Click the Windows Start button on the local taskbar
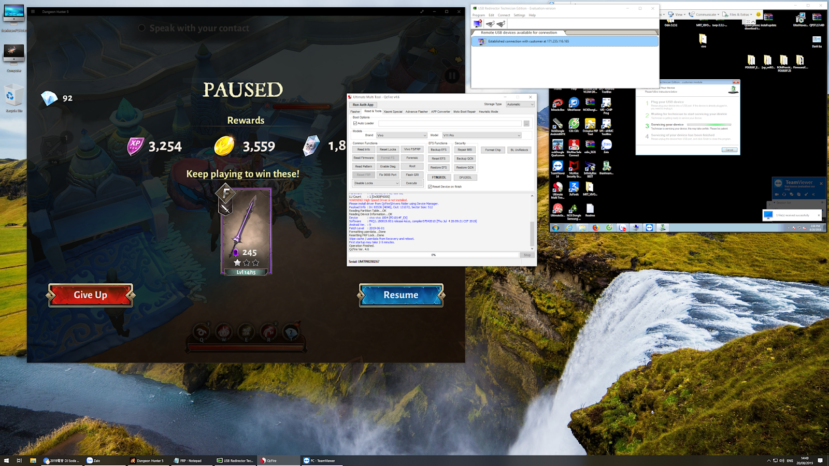Image resolution: width=829 pixels, height=466 pixels. (x=7, y=460)
